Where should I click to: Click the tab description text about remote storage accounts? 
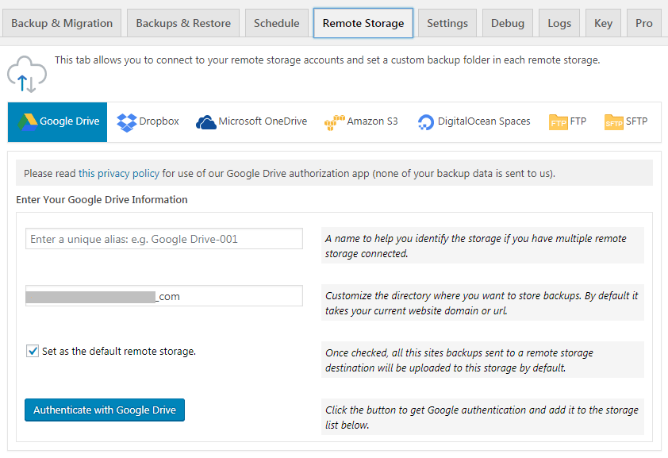(327, 60)
